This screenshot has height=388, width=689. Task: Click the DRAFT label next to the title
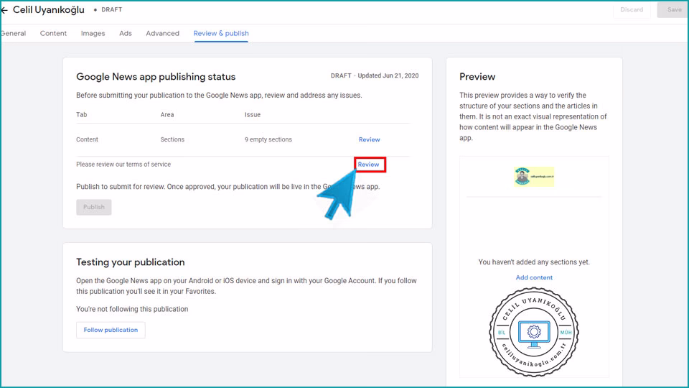tap(112, 10)
